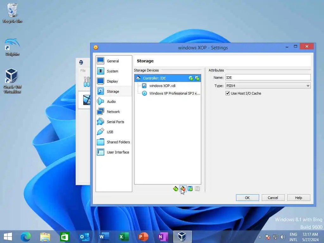Minimize the Settings dialog
Viewport: 324px width, 243px height.
287,47
